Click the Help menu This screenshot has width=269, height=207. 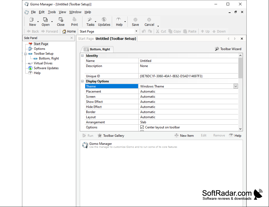(x=88, y=12)
